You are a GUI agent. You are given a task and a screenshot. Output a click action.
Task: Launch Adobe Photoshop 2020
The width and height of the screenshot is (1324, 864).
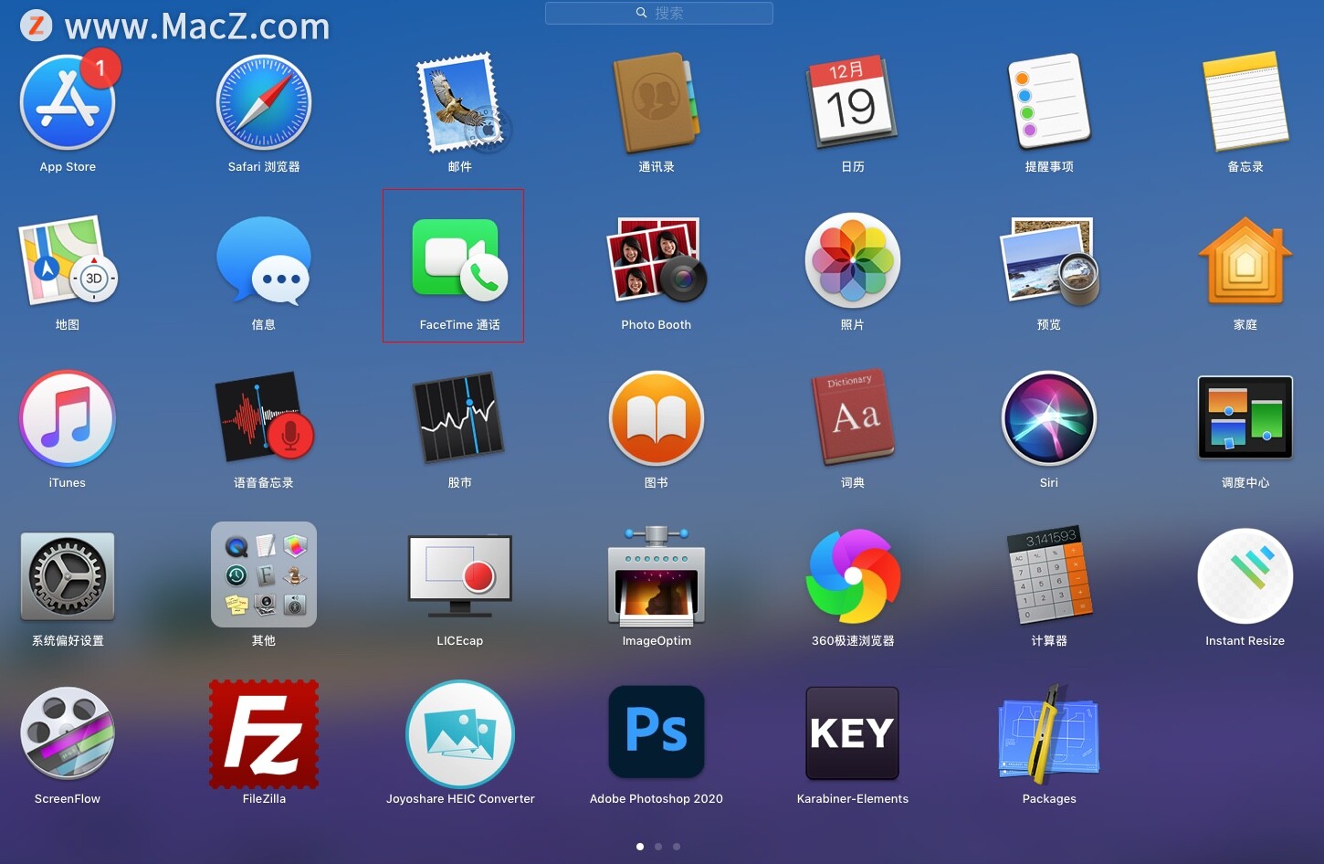coord(657,732)
